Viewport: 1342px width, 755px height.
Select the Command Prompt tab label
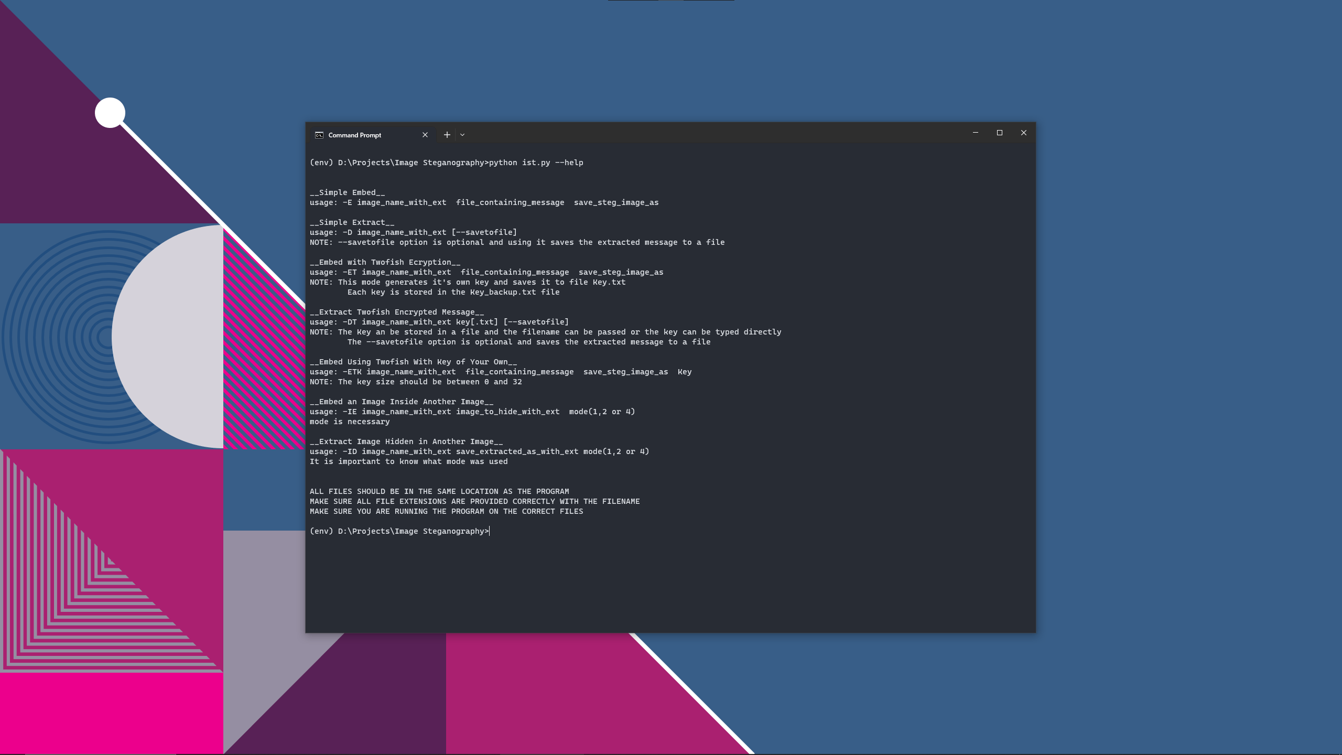355,135
